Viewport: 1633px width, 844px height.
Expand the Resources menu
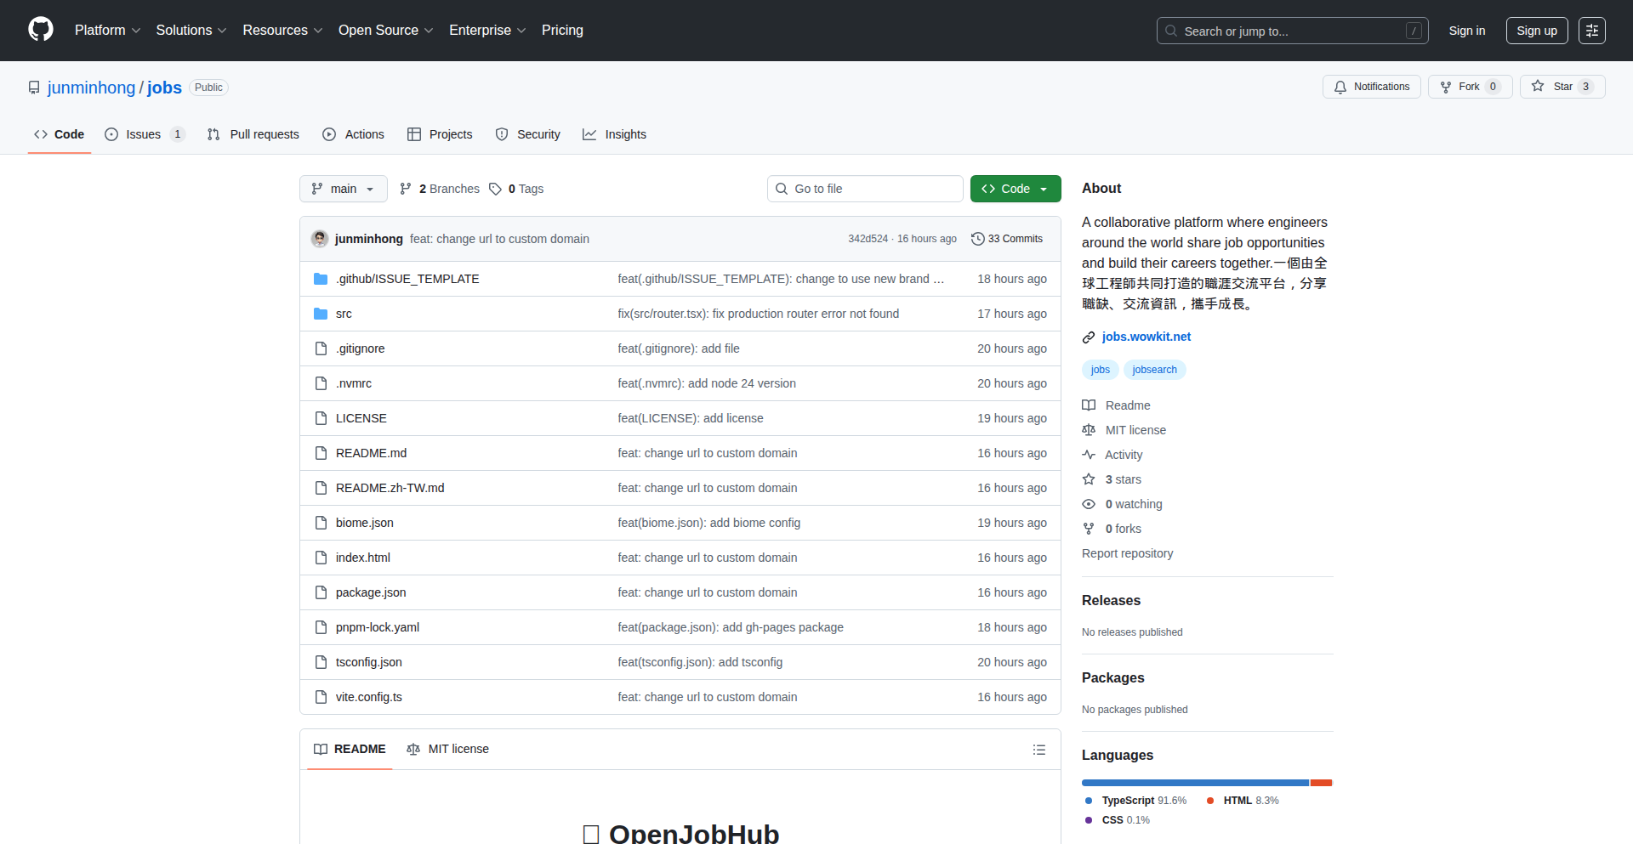click(282, 31)
